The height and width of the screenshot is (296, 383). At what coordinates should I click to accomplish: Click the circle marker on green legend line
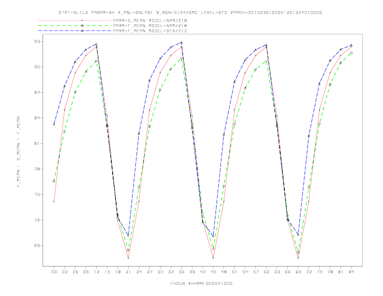coord(82,26)
